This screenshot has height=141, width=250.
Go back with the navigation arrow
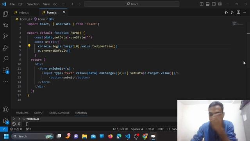(x=73, y=4)
